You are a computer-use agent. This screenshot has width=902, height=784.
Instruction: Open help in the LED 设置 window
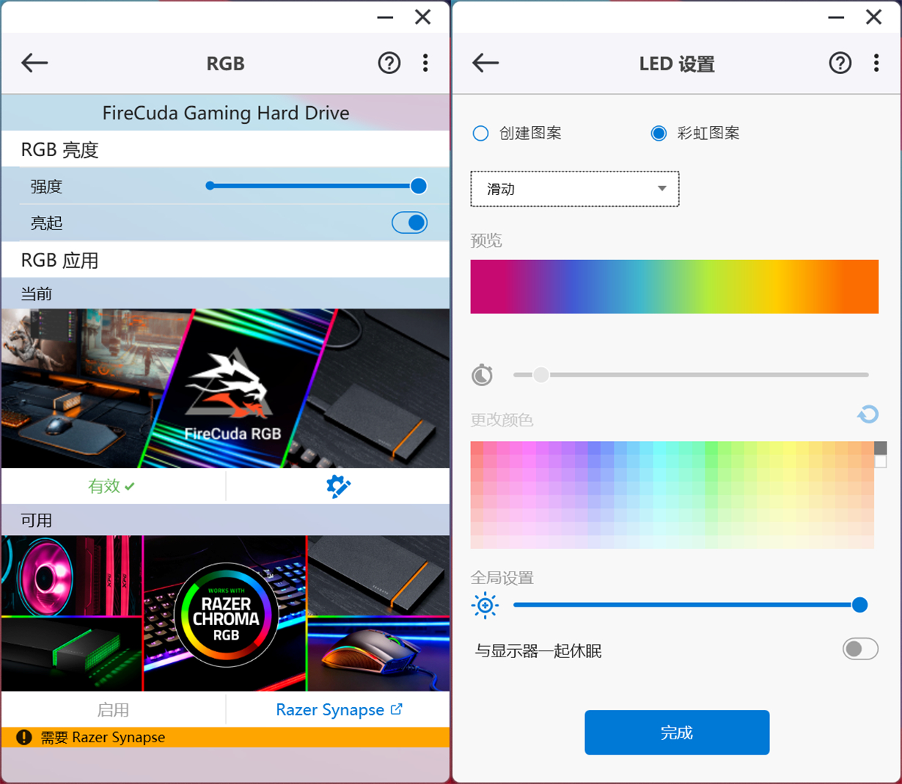click(840, 63)
